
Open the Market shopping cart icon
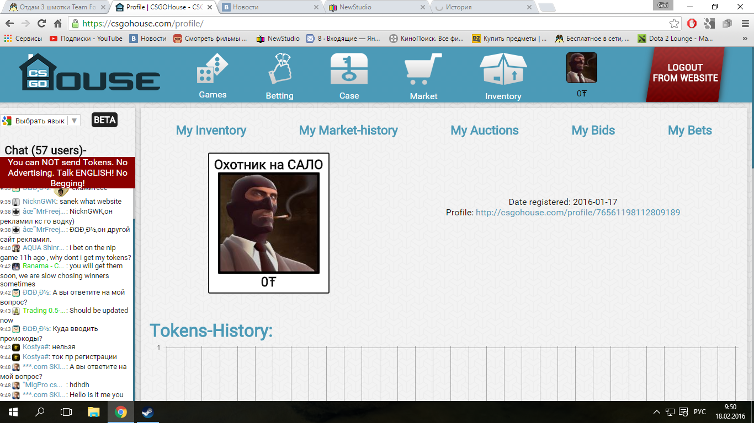click(423, 68)
